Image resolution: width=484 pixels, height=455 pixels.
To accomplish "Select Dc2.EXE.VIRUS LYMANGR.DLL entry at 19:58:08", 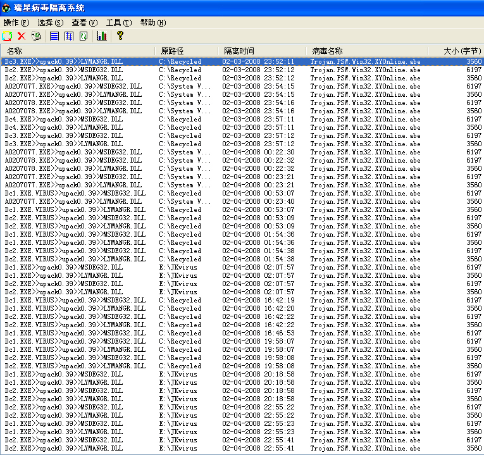I will (75, 366).
